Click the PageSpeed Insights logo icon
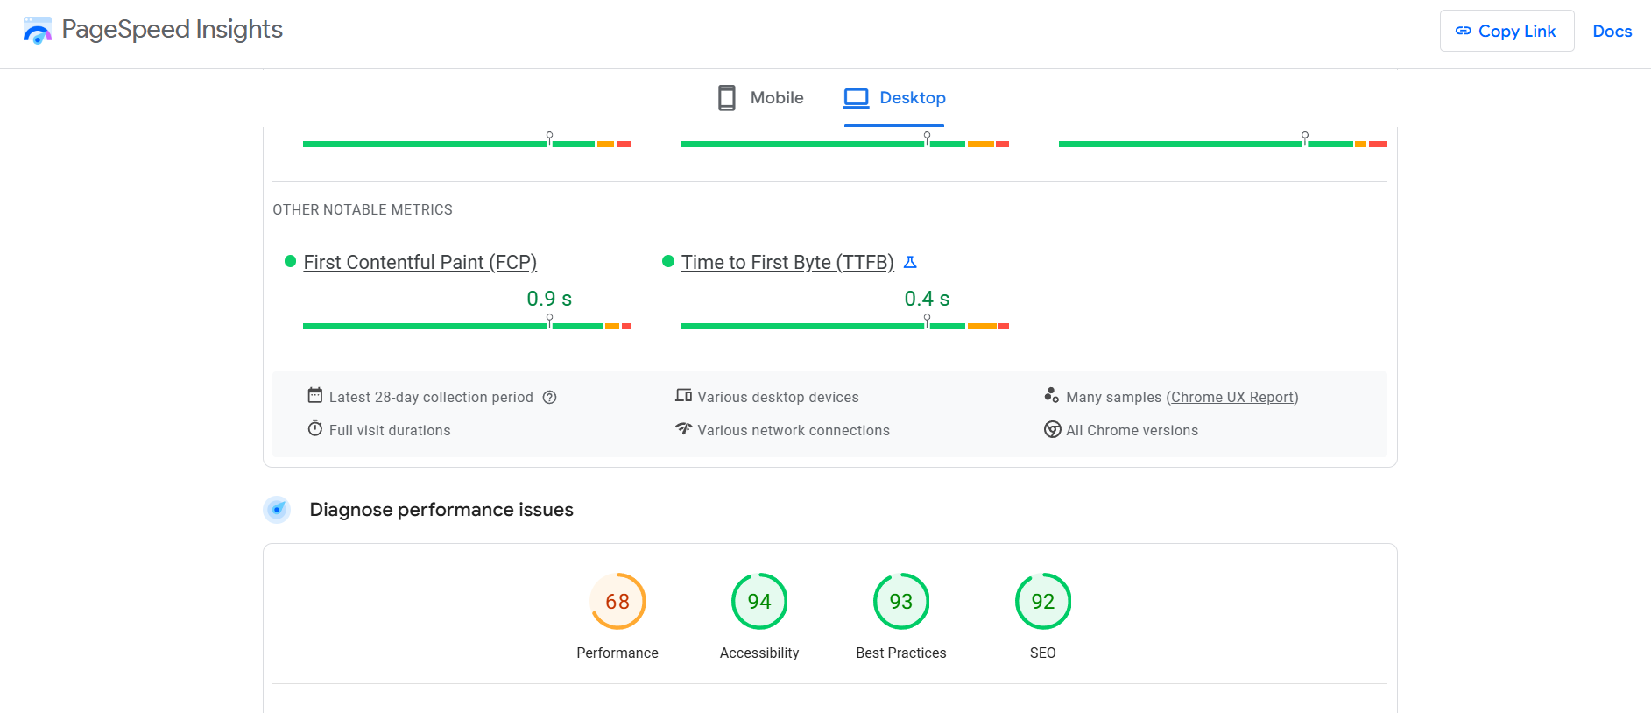 pyautogui.click(x=37, y=31)
